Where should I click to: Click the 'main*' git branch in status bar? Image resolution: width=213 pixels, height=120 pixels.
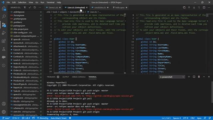click(x=6, y=118)
